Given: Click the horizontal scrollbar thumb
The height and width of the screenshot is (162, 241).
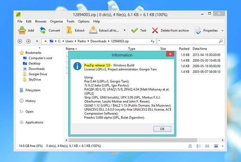Looking at the screenshot, I should [133, 140].
